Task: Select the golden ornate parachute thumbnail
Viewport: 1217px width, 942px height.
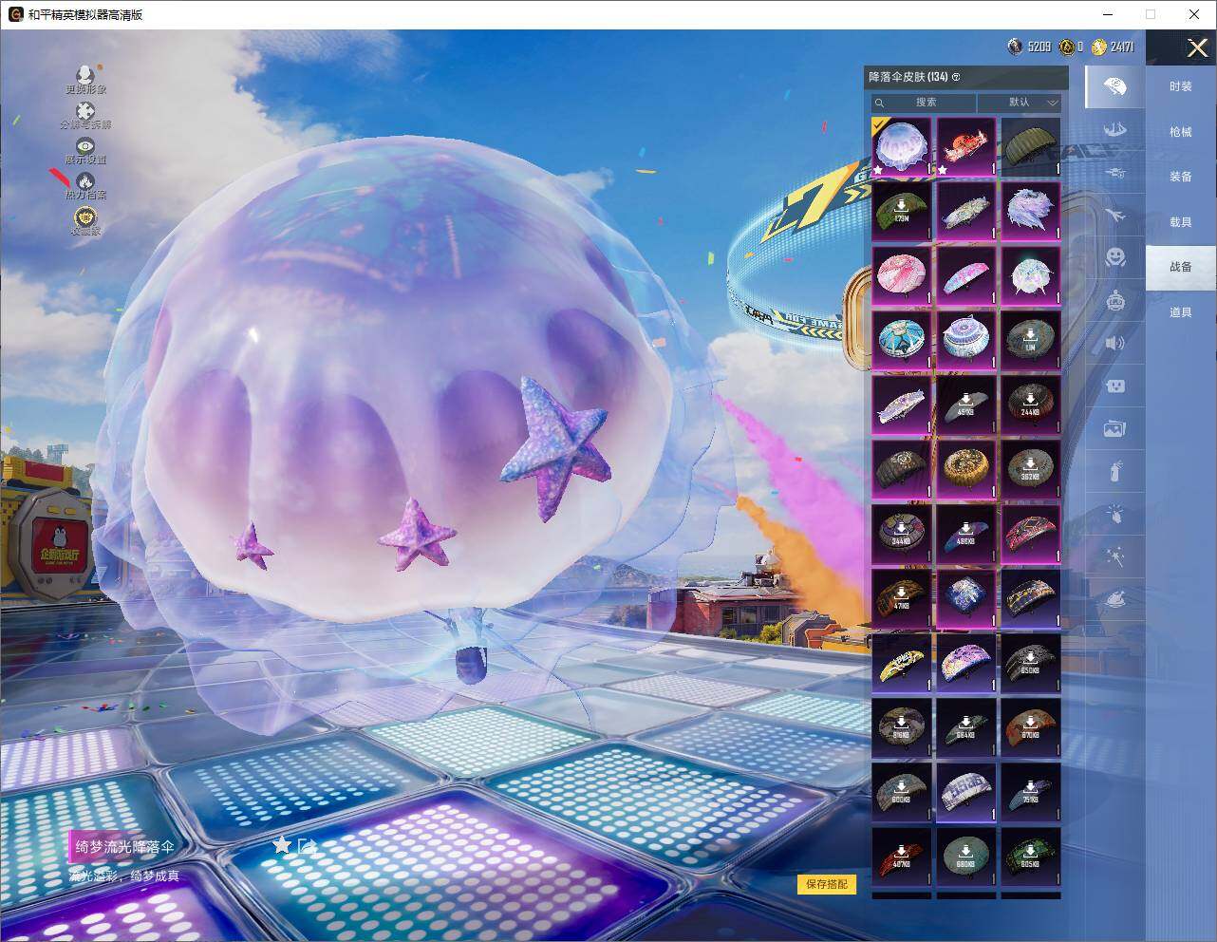Action: (966, 469)
